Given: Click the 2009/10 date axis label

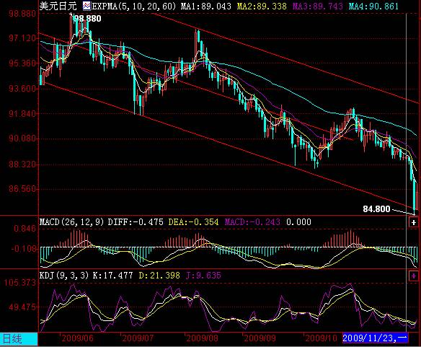Looking at the screenshot, I should click(321, 338).
